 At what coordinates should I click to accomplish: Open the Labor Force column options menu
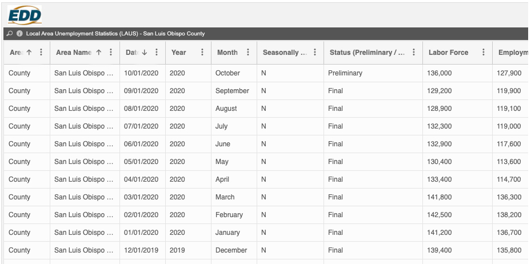pos(484,53)
